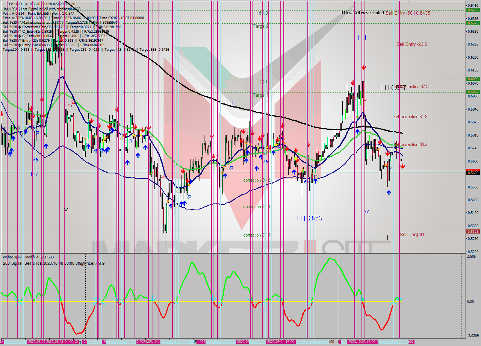The image size is (481, 346).
Task: Click the 0.5810 price axis value
Action: tap(473, 135)
